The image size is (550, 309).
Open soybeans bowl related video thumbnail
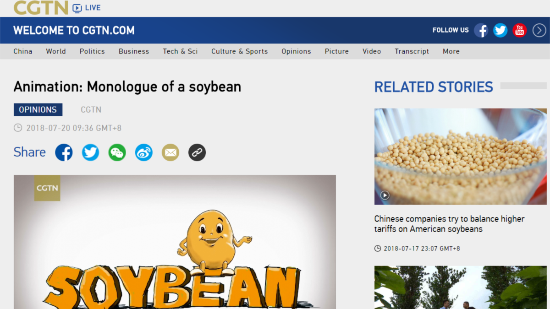tap(461, 157)
